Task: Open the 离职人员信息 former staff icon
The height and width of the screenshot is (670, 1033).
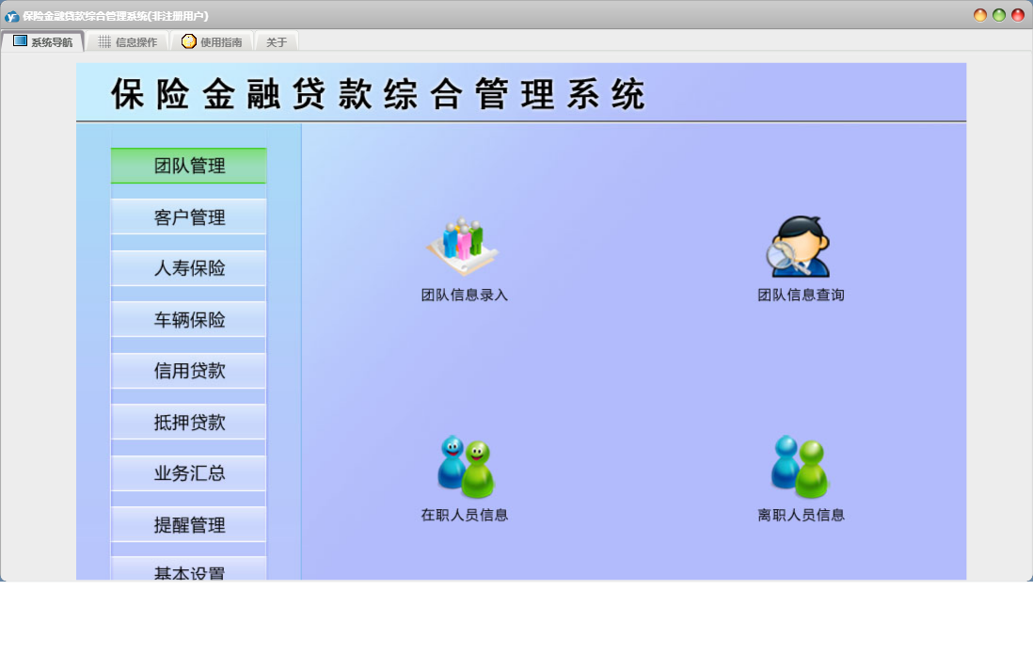Action: coord(800,467)
